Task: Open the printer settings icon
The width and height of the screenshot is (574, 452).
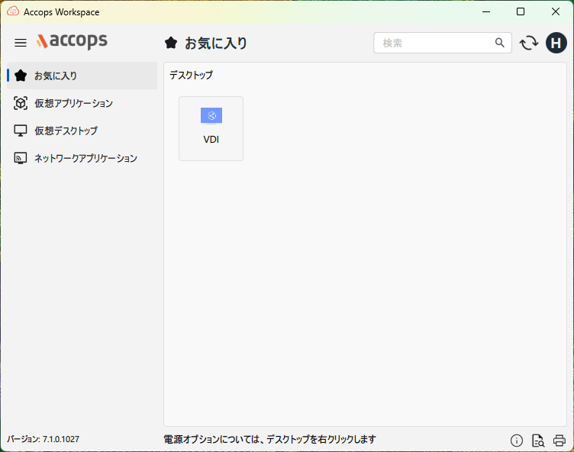Action: (x=559, y=441)
